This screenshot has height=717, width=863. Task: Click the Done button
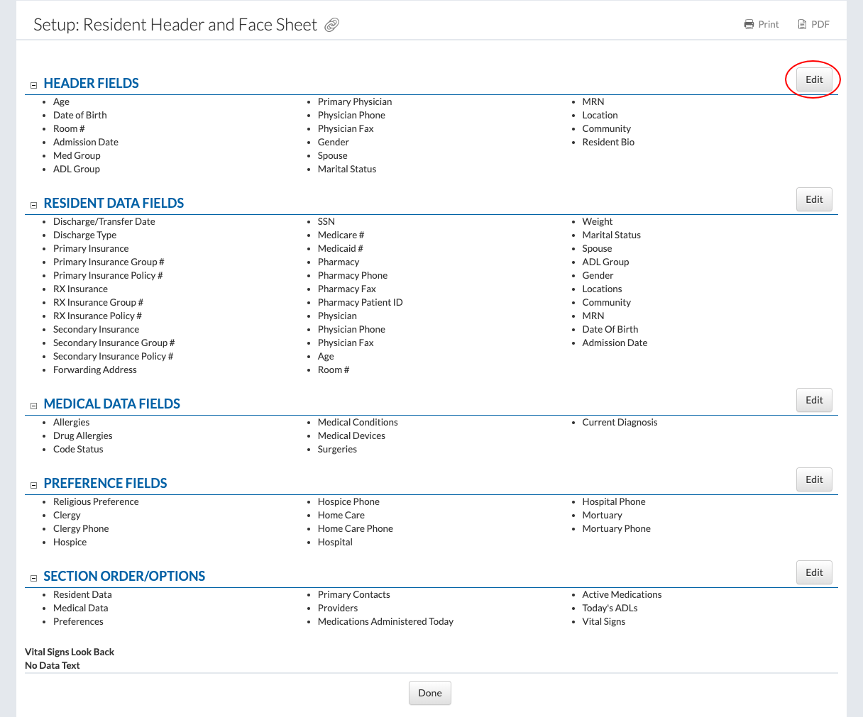tap(429, 693)
